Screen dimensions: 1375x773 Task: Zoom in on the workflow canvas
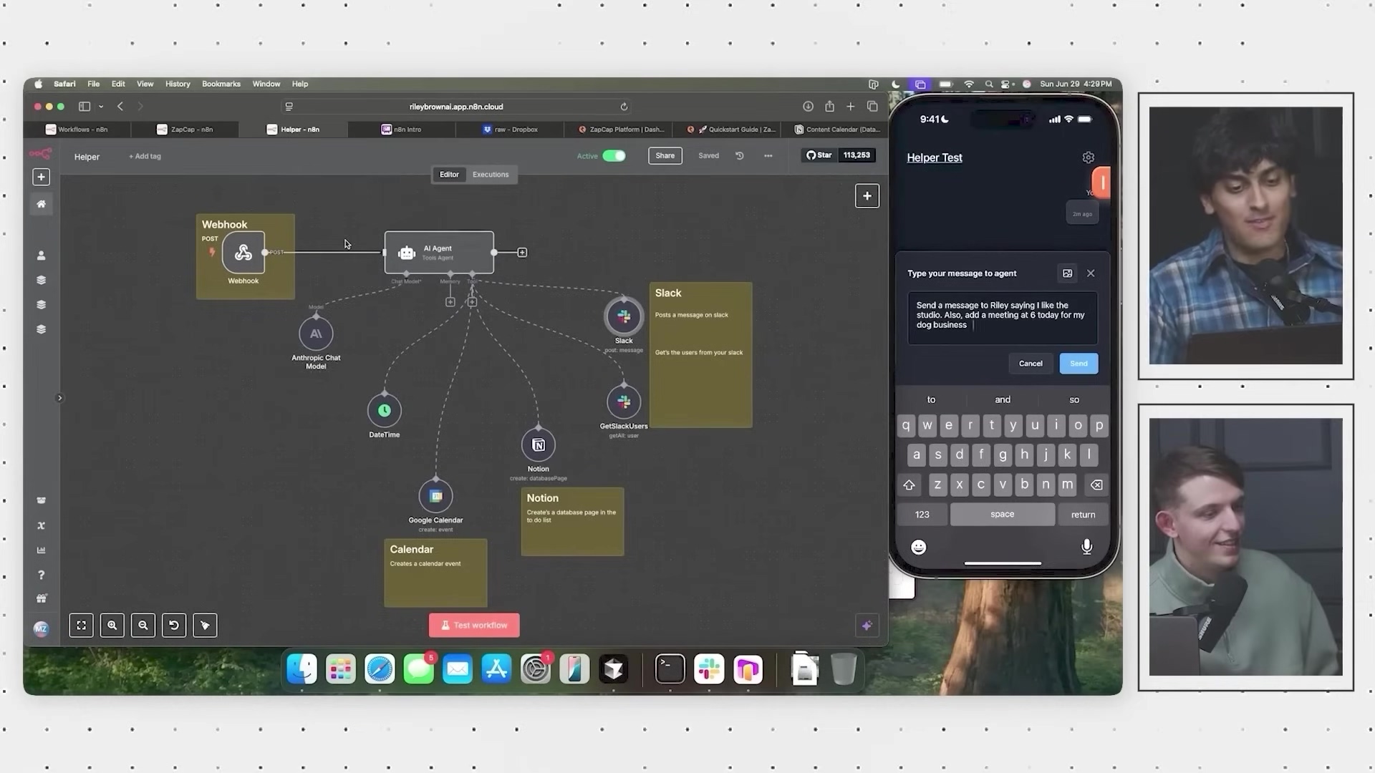[112, 626]
